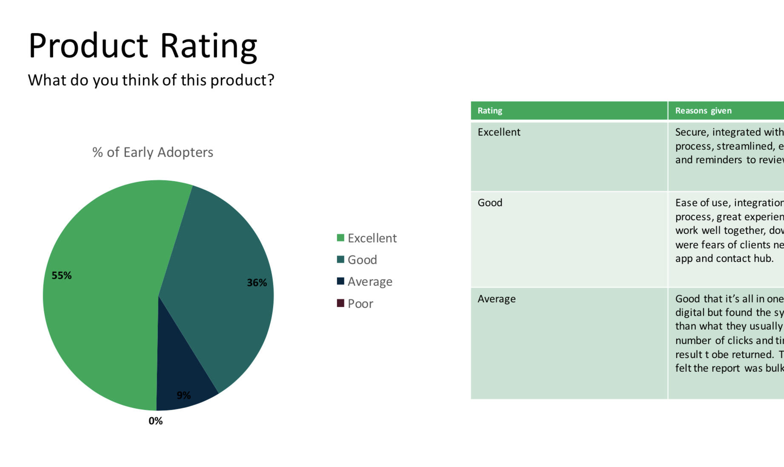The width and height of the screenshot is (784, 467).
Task: Click the teal Good legend color square
Action: pos(340,259)
